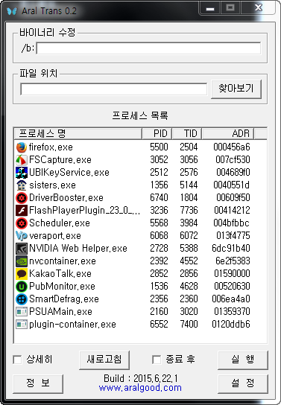Screen dimensions: 281x405
Task: Click ADR value 01359370
Action: (232, 312)
